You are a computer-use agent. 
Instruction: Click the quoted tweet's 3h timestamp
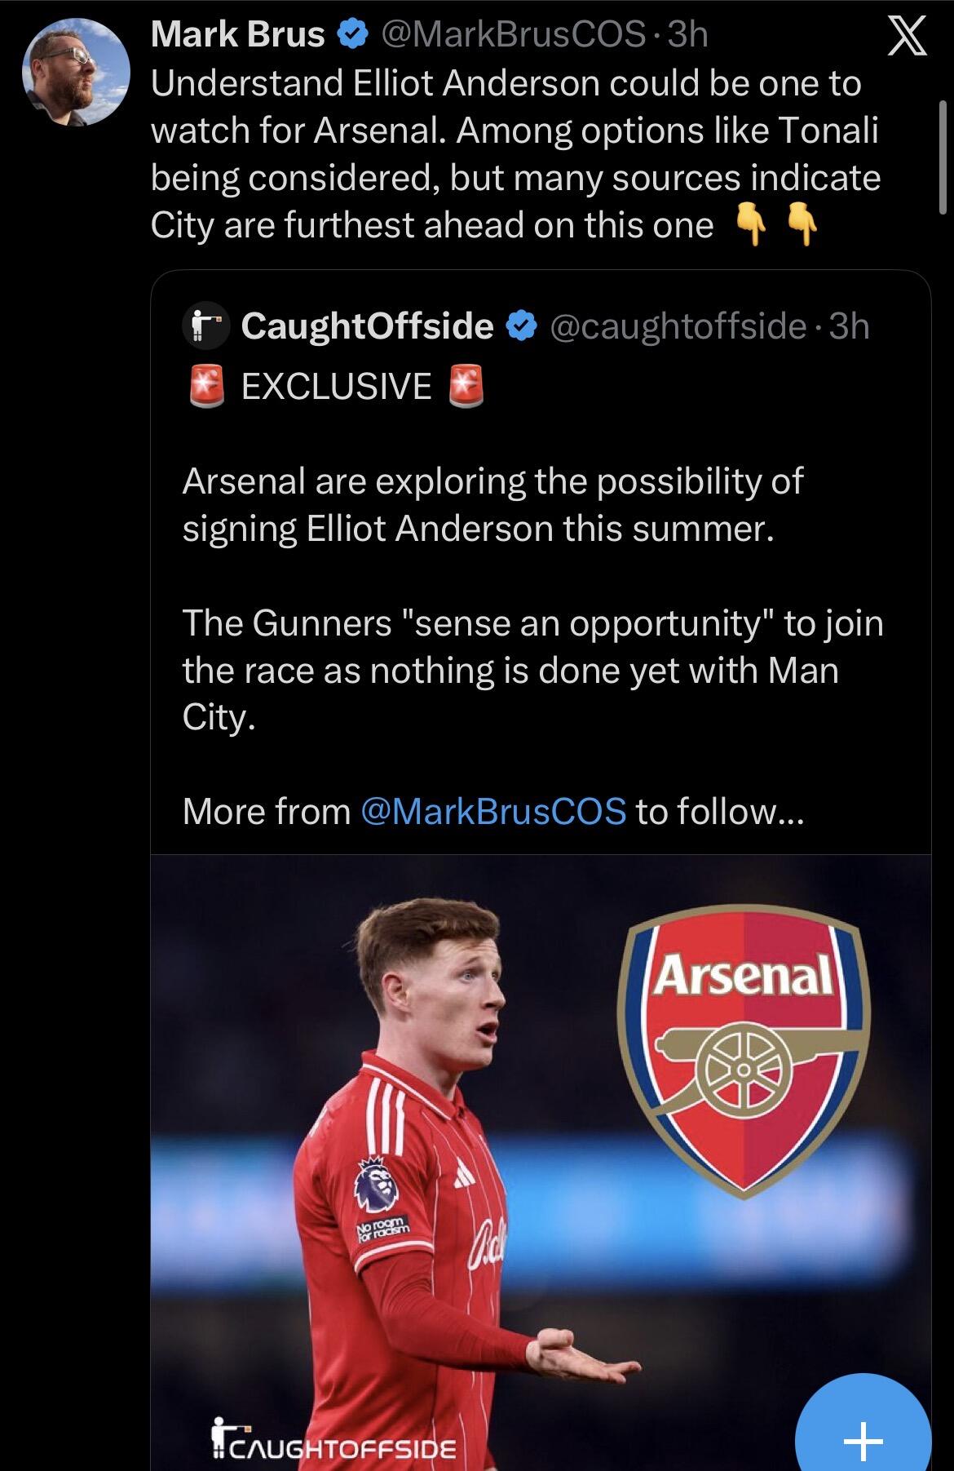[849, 326]
